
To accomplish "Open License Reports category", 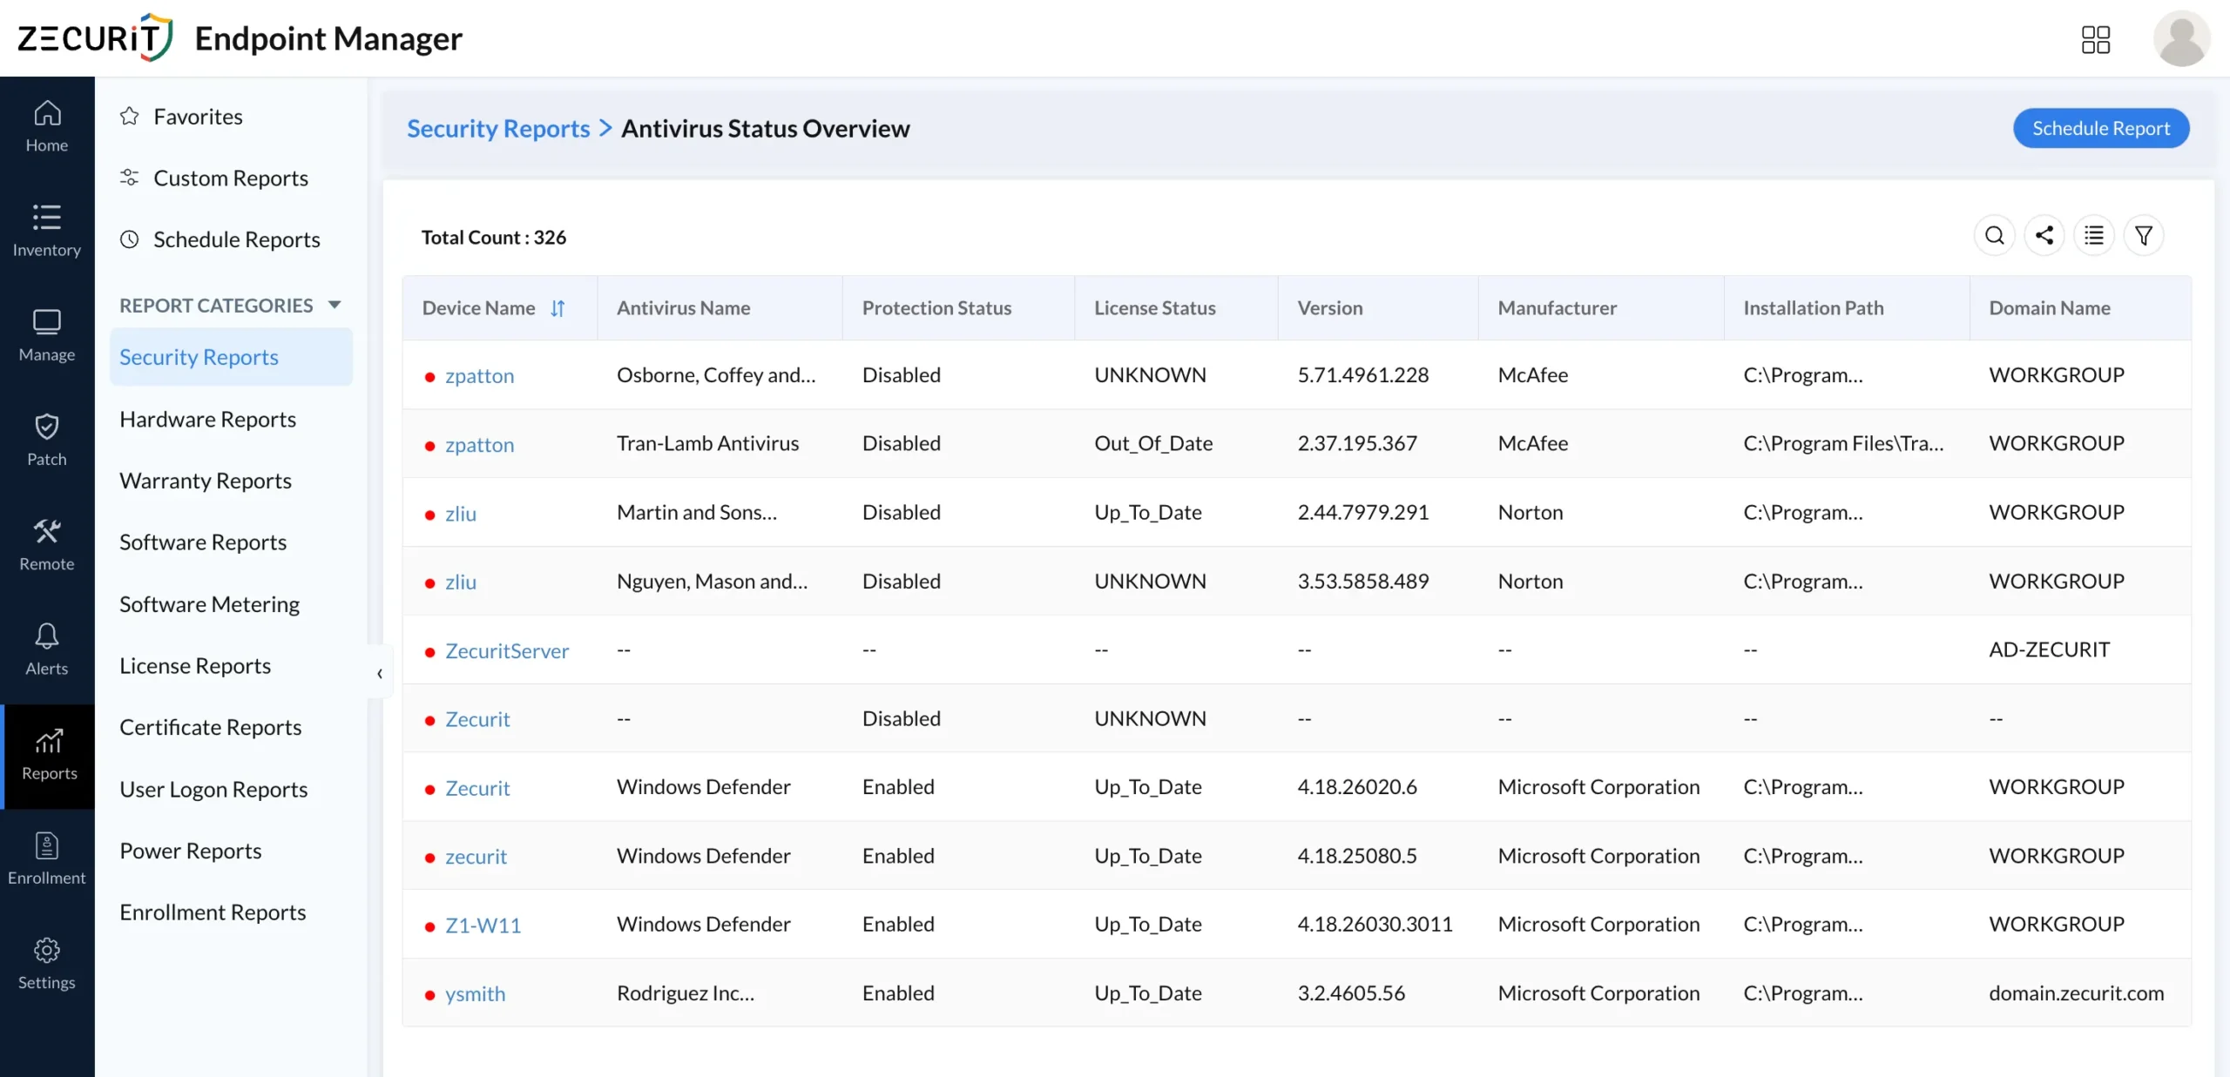I will (195, 665).
